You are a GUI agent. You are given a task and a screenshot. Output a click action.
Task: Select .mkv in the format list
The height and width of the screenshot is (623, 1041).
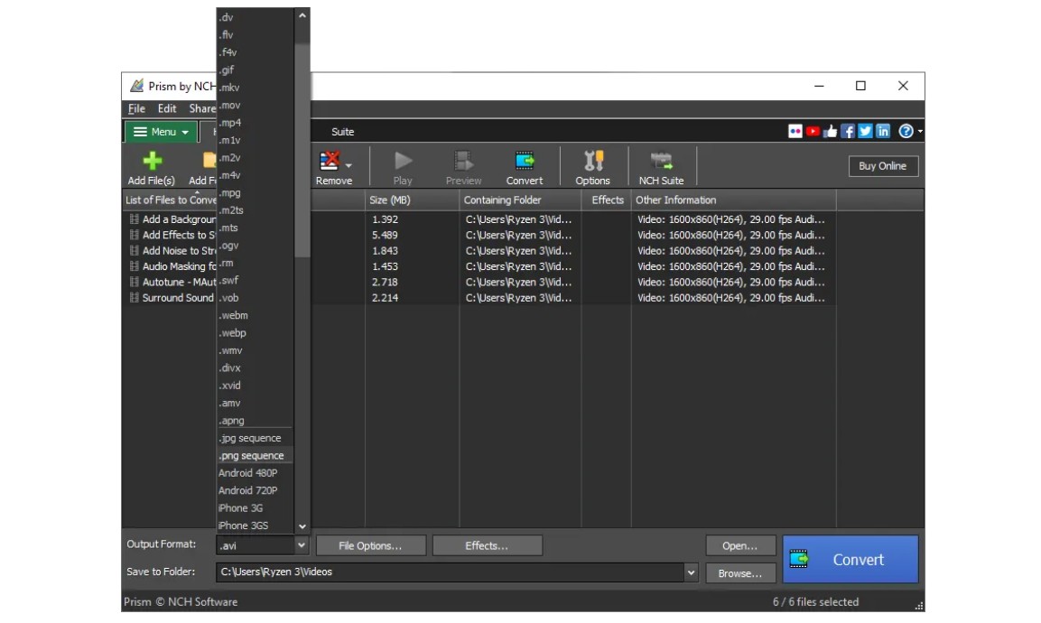click(x=255, y=87)
